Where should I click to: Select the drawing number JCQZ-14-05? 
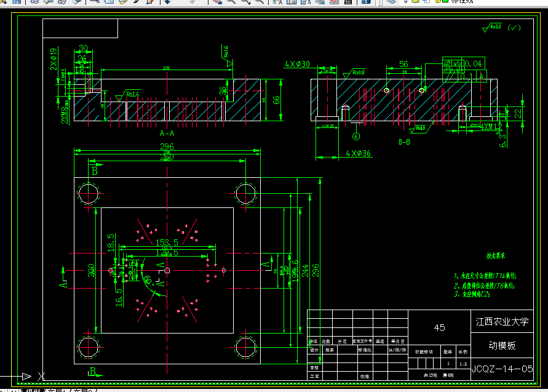[502, 369]
